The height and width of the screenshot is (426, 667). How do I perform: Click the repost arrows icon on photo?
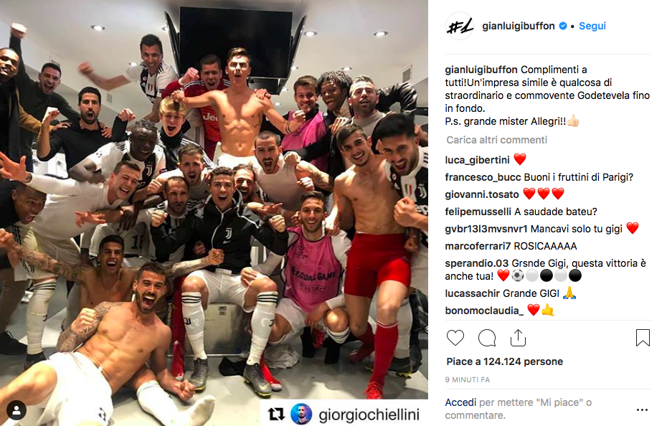(276, 414)
